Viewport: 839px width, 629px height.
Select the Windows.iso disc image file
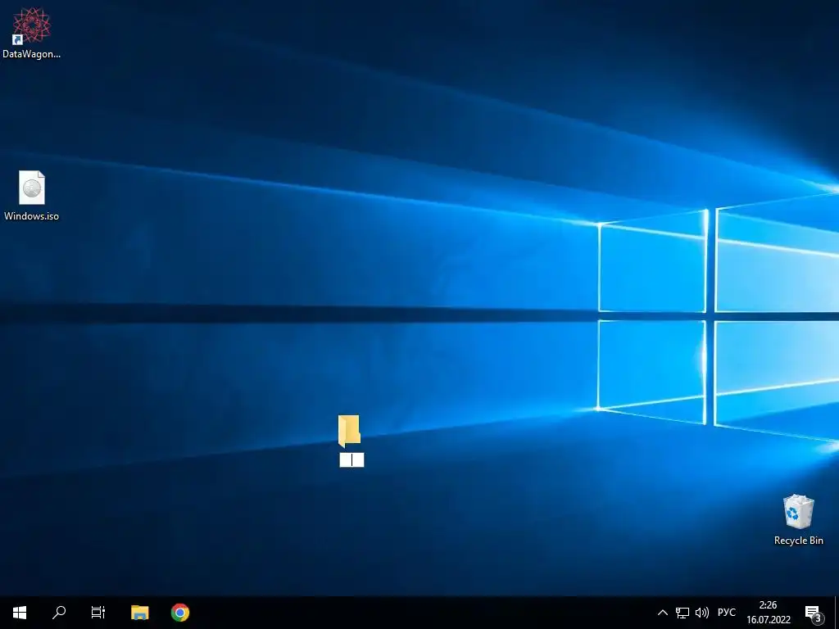[32, 188]
